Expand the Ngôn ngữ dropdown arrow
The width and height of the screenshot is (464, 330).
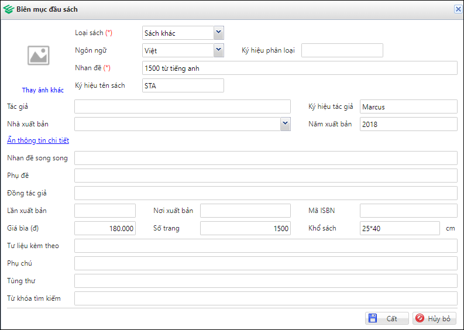pyautogui.click(x=218, y=50)
